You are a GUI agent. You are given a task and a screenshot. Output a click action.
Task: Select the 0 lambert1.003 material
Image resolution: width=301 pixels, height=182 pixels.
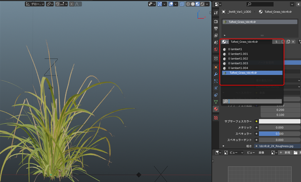[x=252, y=63]
